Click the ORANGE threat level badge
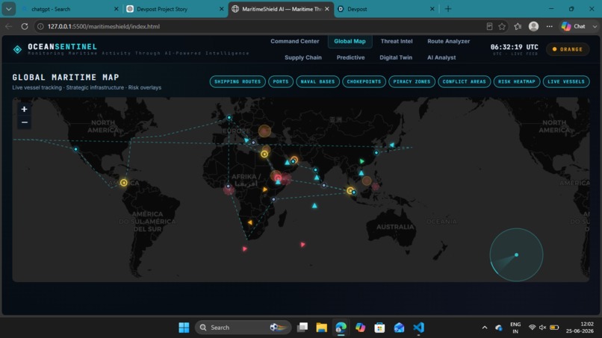 tap(568, 49)
